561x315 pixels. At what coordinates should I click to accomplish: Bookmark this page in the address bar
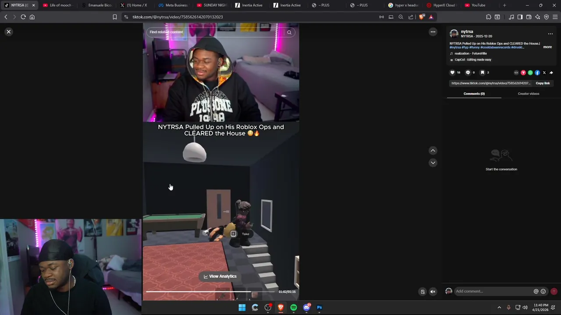tap(115, 17)
